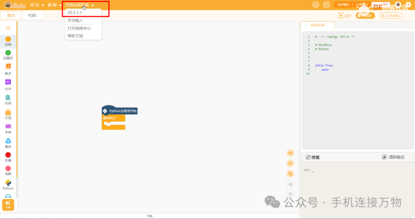Select the Python block category
The height and width of the screenshot is (219, 415).
(8, 185)
